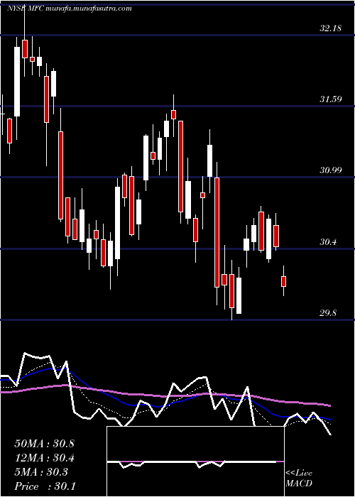355x497 pixels.
Task: Click the 50MA : 30.8 readout
Action: pos(44,444)
